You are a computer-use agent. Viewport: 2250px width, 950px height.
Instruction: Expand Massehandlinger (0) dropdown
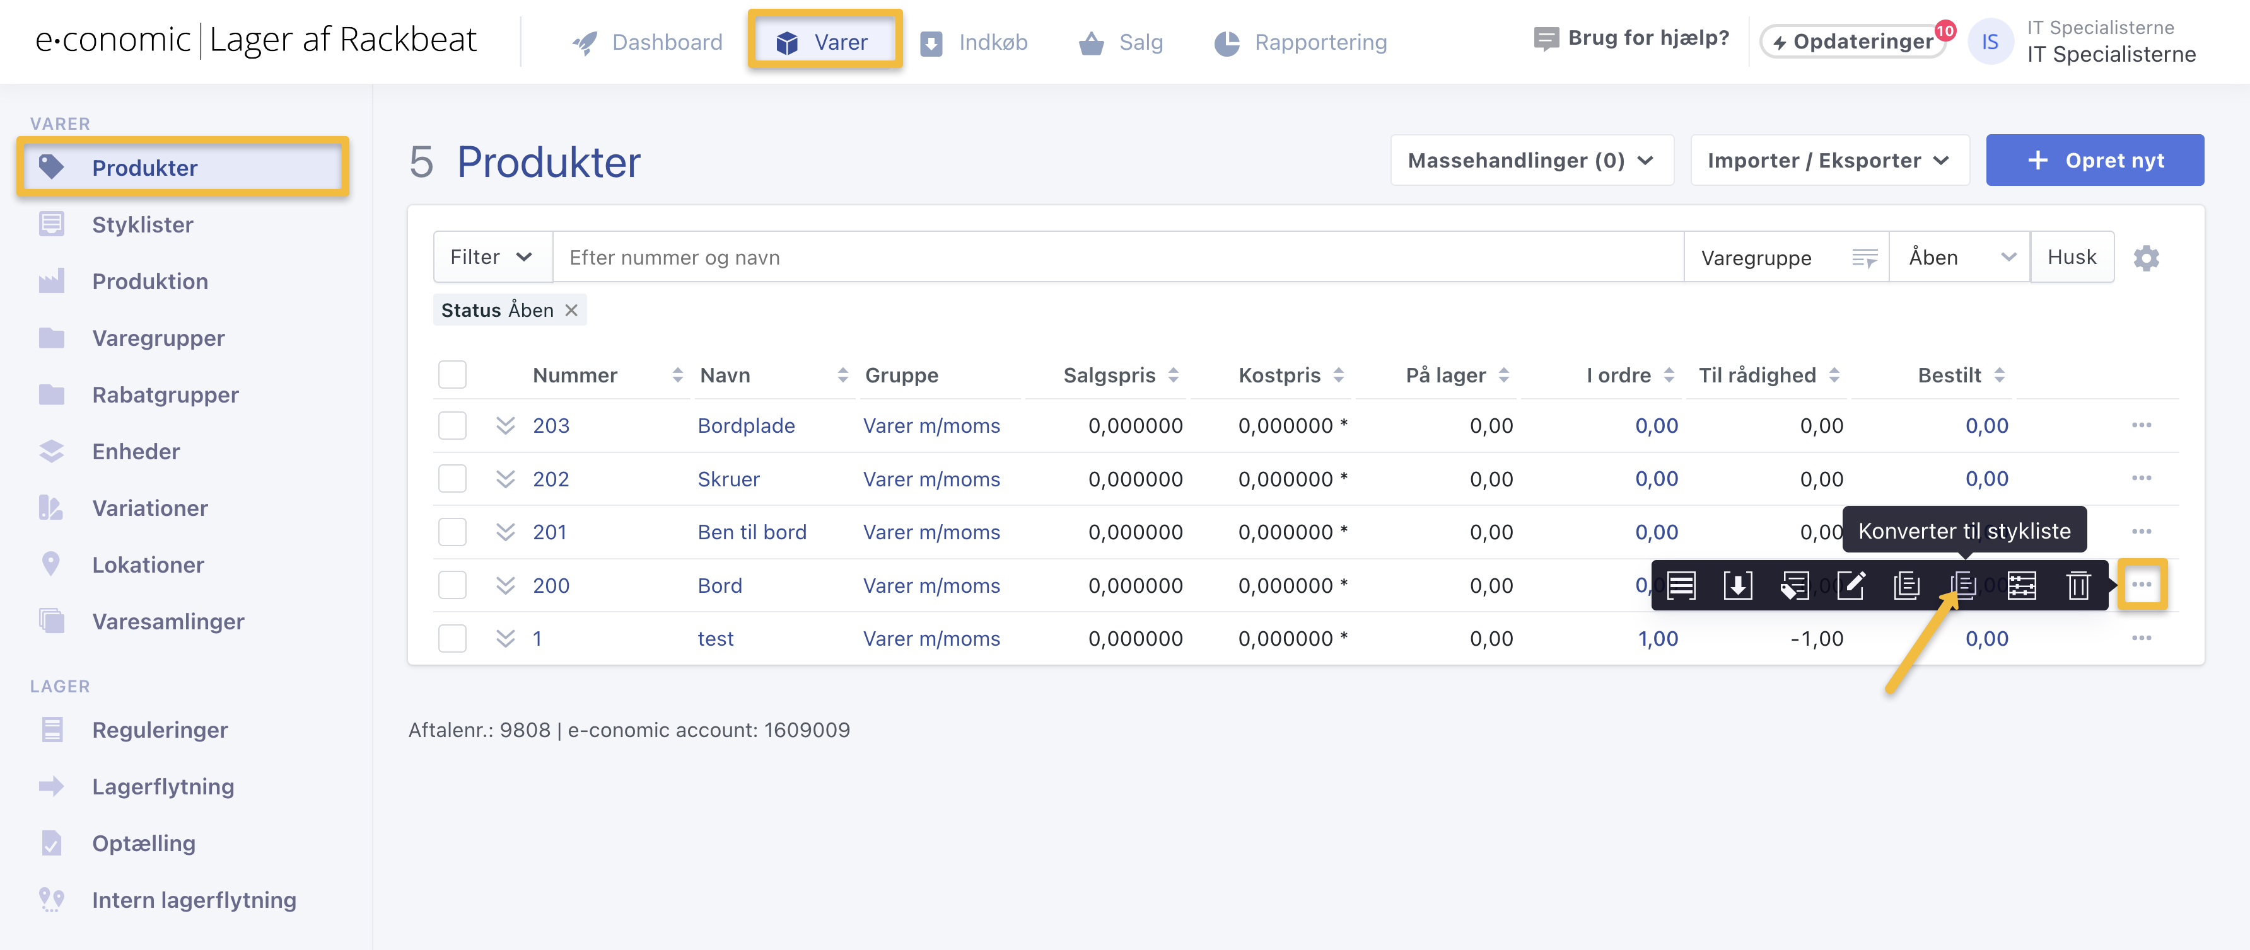[x=1531, y=161]
